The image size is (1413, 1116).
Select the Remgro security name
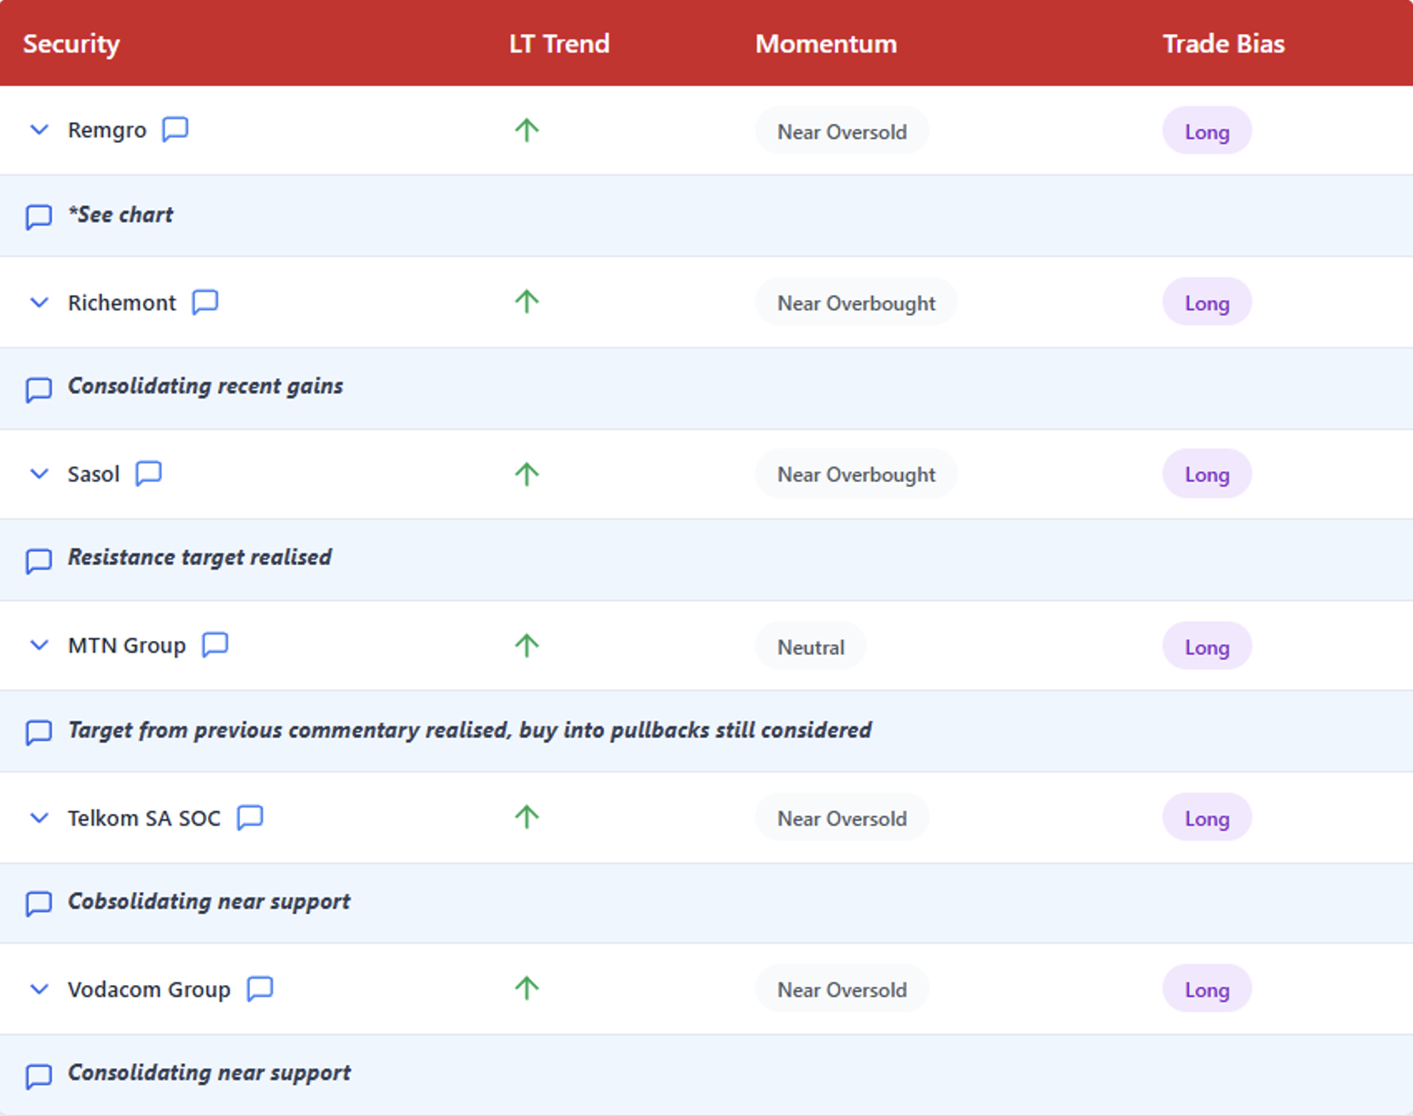(x=107, y=130)
